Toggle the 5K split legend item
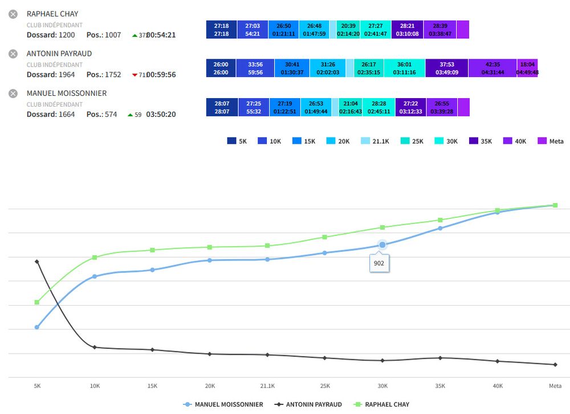Screen dimensions: 570x414 [238, 141]
